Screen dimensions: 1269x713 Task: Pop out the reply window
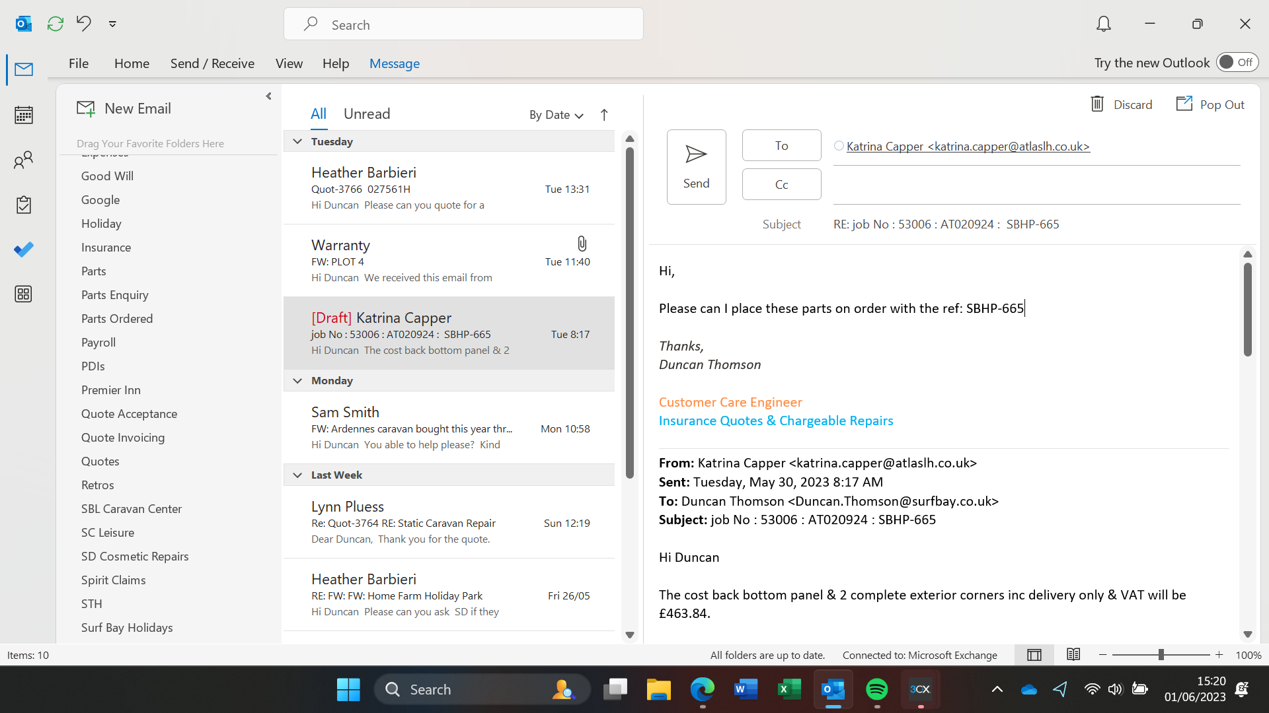pyautogui.click(x=1210, y=104)
